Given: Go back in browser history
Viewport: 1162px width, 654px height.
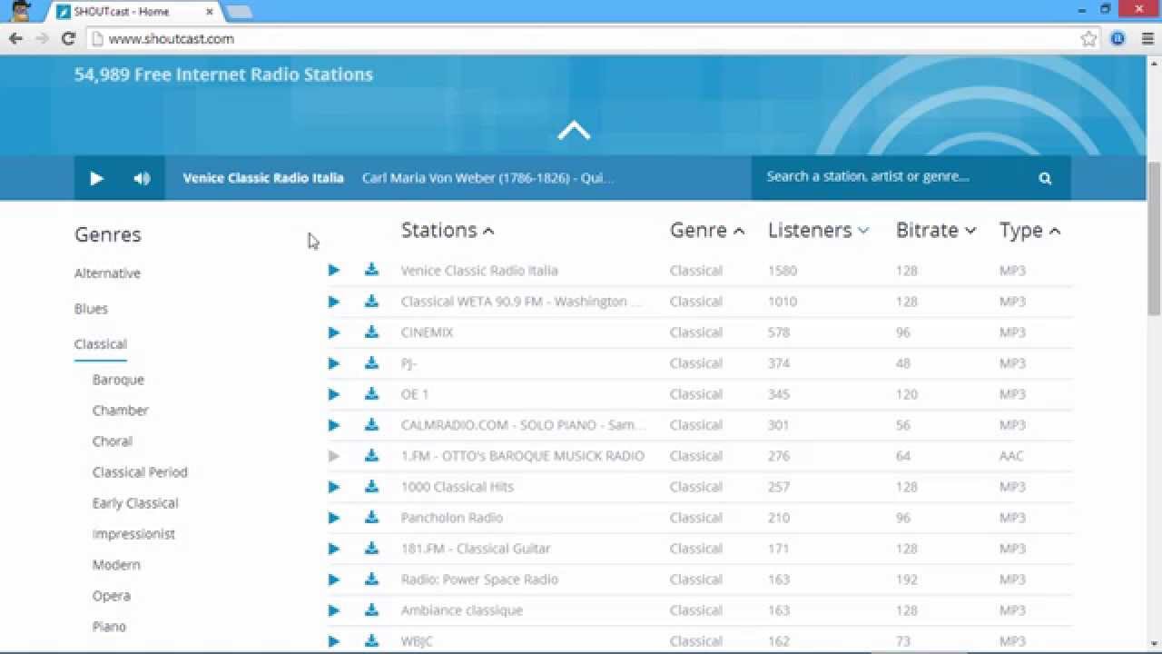Looking at the screenshot, I should pyautogui.click(x=15, y=38).
